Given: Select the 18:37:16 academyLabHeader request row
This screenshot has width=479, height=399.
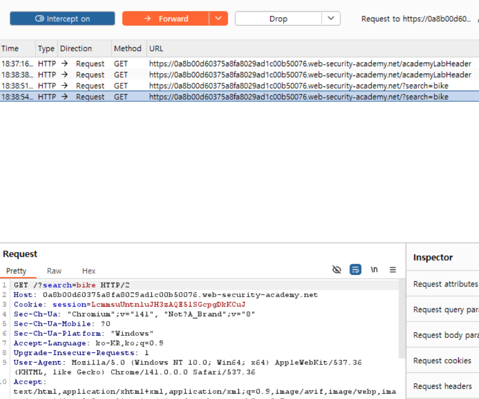Looking at the screenshot, I should (239, 64).
